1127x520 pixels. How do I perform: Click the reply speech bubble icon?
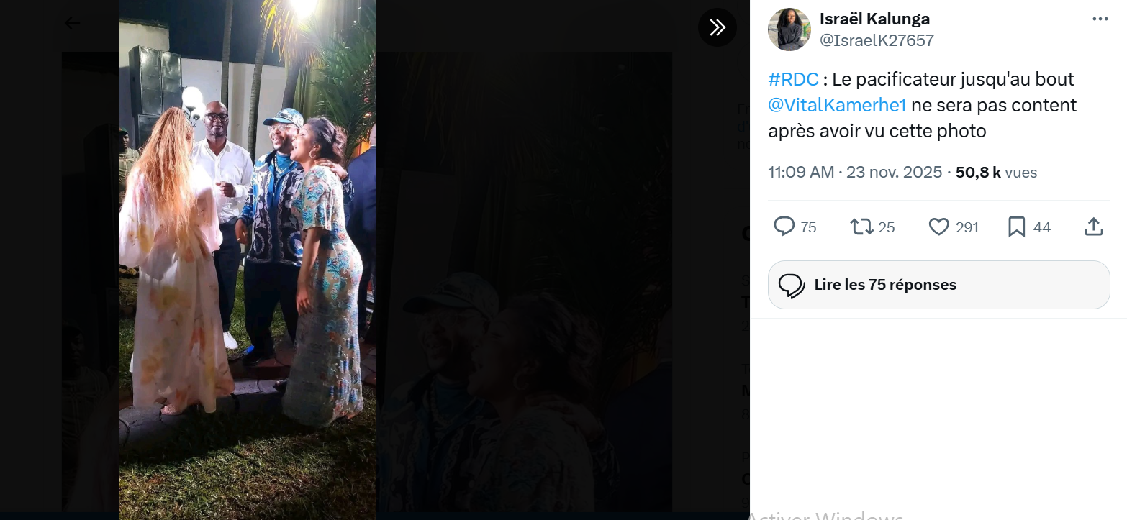(784, 227)
